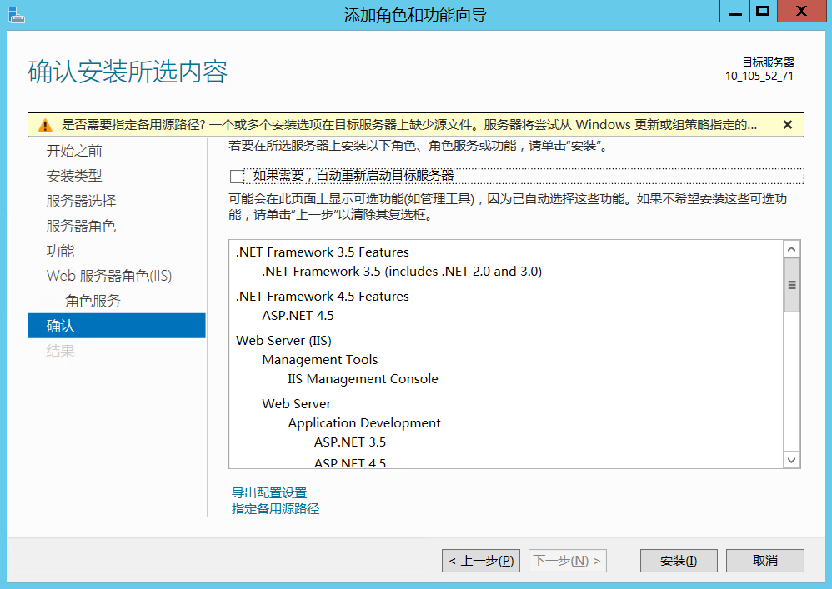
Task: Go to 开始之前 step
Action: [x=73, y=151]
